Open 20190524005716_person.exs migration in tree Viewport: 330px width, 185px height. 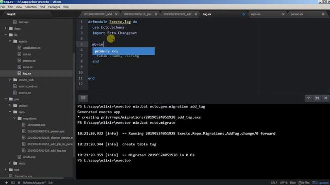click(x=46, y=132)
